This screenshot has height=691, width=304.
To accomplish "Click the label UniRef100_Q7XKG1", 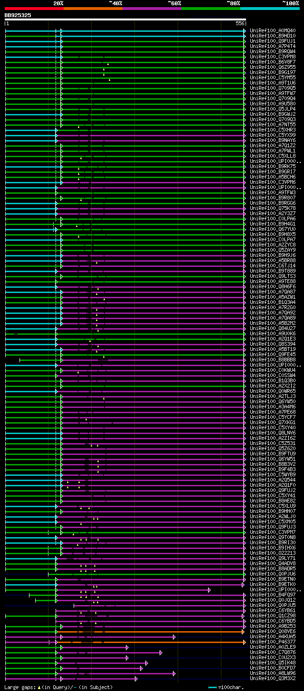I will [x=273, y=422].
